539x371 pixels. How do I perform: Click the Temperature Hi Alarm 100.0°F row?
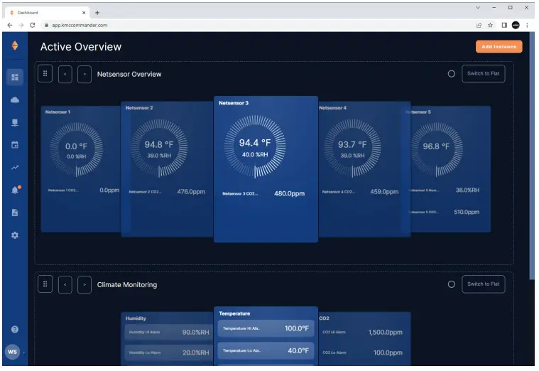(266, 328)
